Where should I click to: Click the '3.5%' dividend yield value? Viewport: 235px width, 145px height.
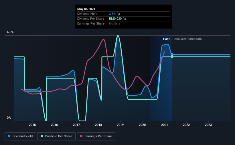(x=112, y=14)
